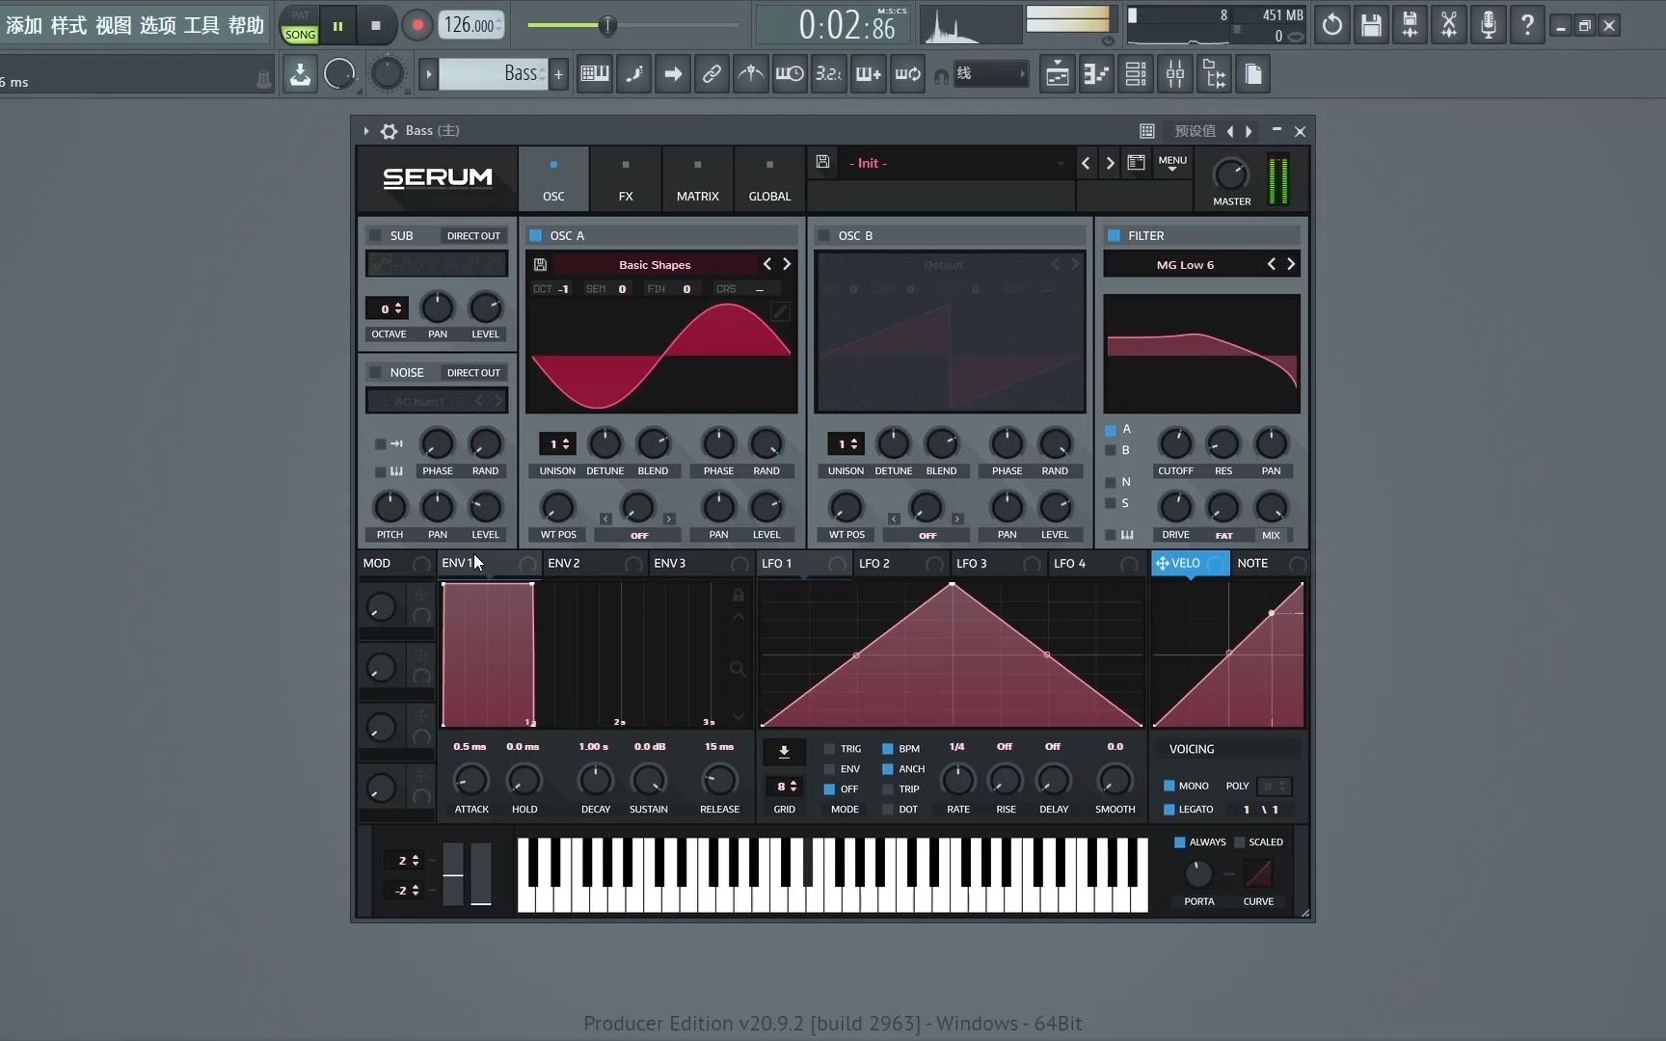The image size is (1666, 1041).
Task: Switch playback to SONG mode
Action: 300,35
